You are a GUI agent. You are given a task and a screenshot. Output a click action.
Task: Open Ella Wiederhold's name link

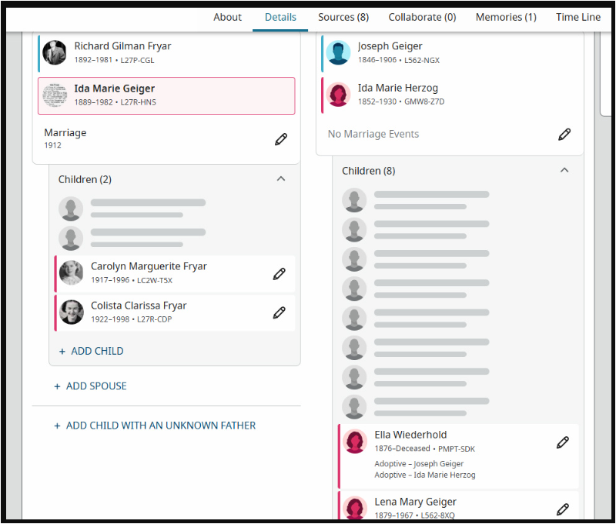coord(410,435)
